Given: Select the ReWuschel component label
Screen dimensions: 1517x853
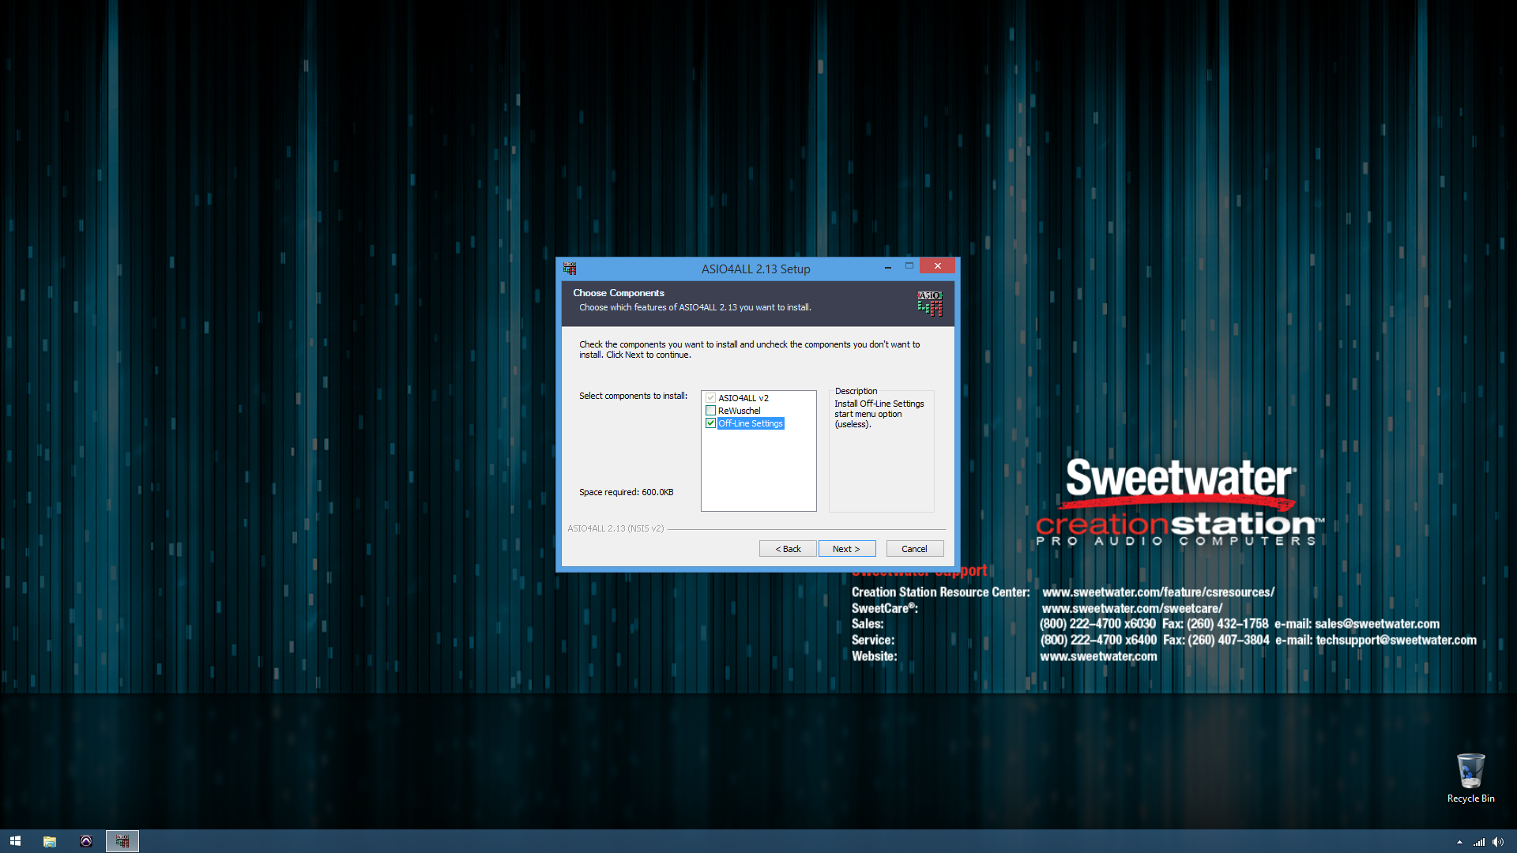Looking at the screenshot, I should tap(739, 411).
